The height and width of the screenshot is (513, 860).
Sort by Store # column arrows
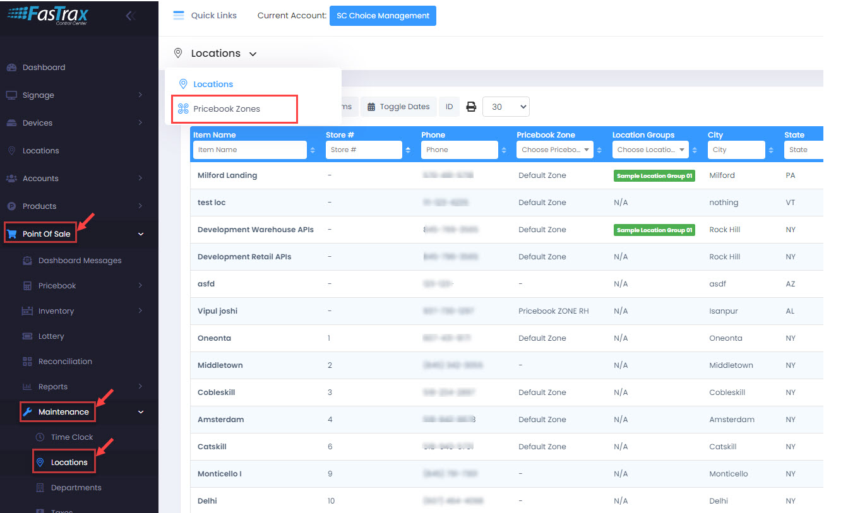coord(408,150)
